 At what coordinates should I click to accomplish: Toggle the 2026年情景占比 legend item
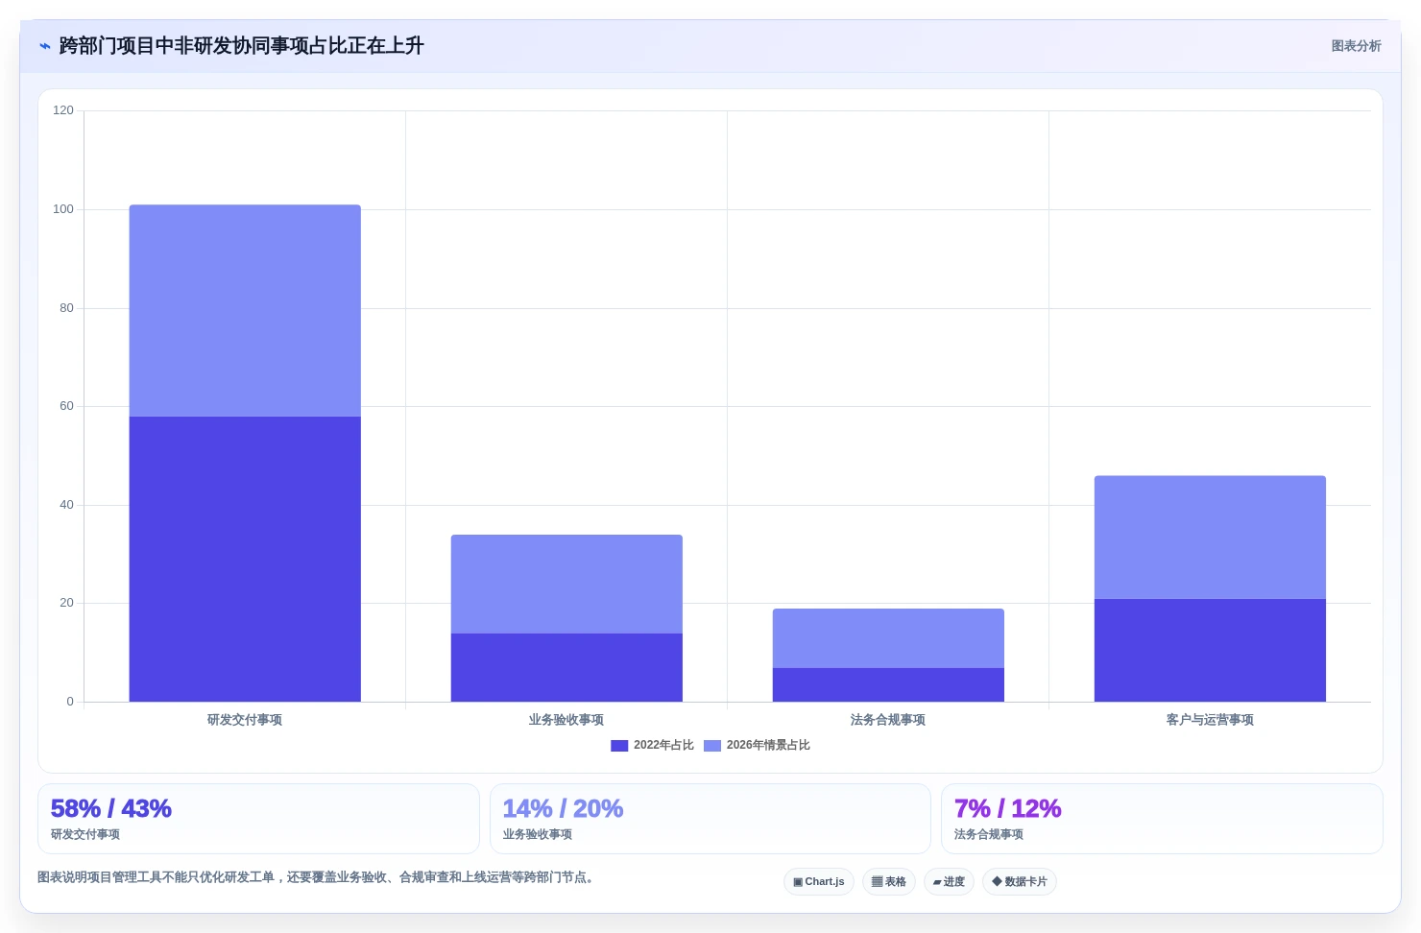(757, 745)
